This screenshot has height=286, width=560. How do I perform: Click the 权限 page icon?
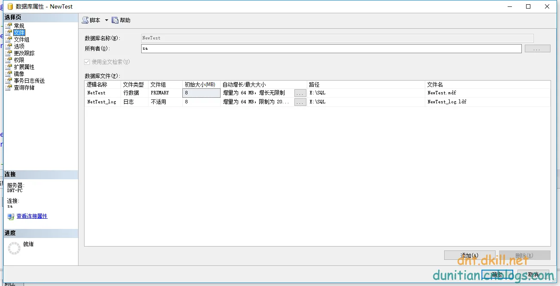[9, 60]
